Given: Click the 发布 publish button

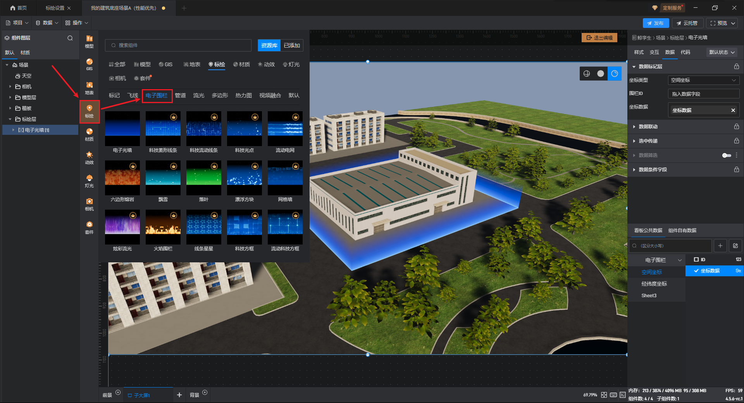Looking at the screenshot, I should 655,23.
